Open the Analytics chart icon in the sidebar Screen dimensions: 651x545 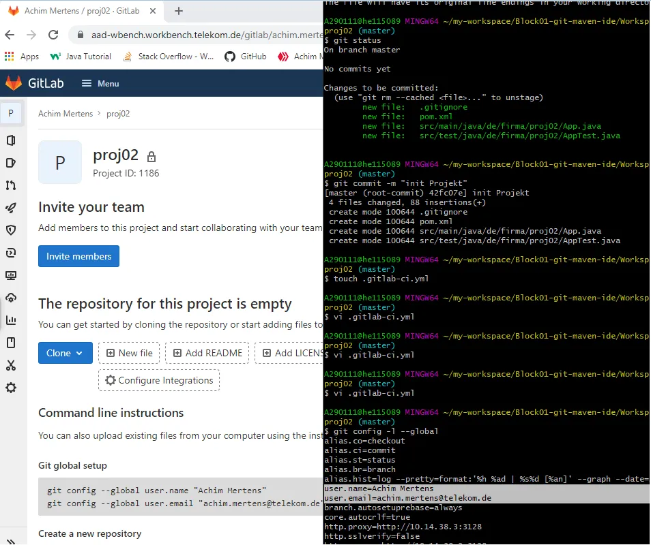pos(11,320)
